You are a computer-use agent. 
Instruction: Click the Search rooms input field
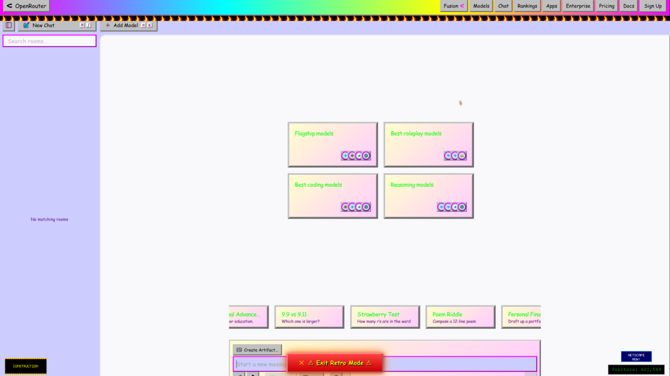[x=49, y=41]
